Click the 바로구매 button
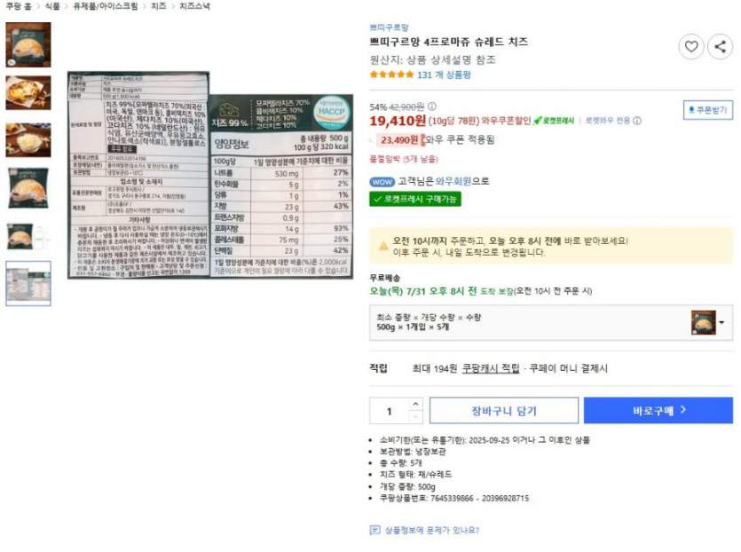The image size is (741, 552). click(658, 411)
